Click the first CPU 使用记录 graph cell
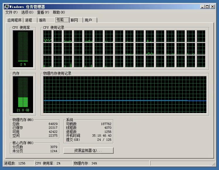Viewport: 219px width, 170px height. click(x=48, y=36)
